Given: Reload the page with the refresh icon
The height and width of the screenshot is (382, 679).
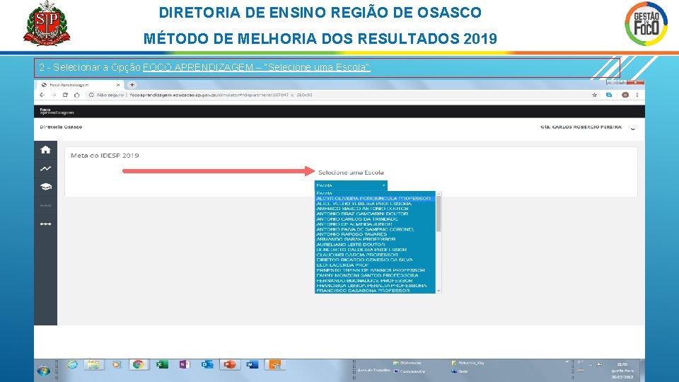Looking at the screenshot, I should click(65, 95).
